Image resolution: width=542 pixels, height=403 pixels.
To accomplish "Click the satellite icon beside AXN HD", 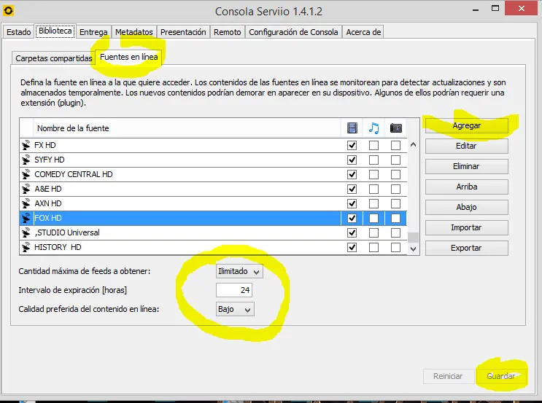I will pyautogui.click(x=26, y=203).
